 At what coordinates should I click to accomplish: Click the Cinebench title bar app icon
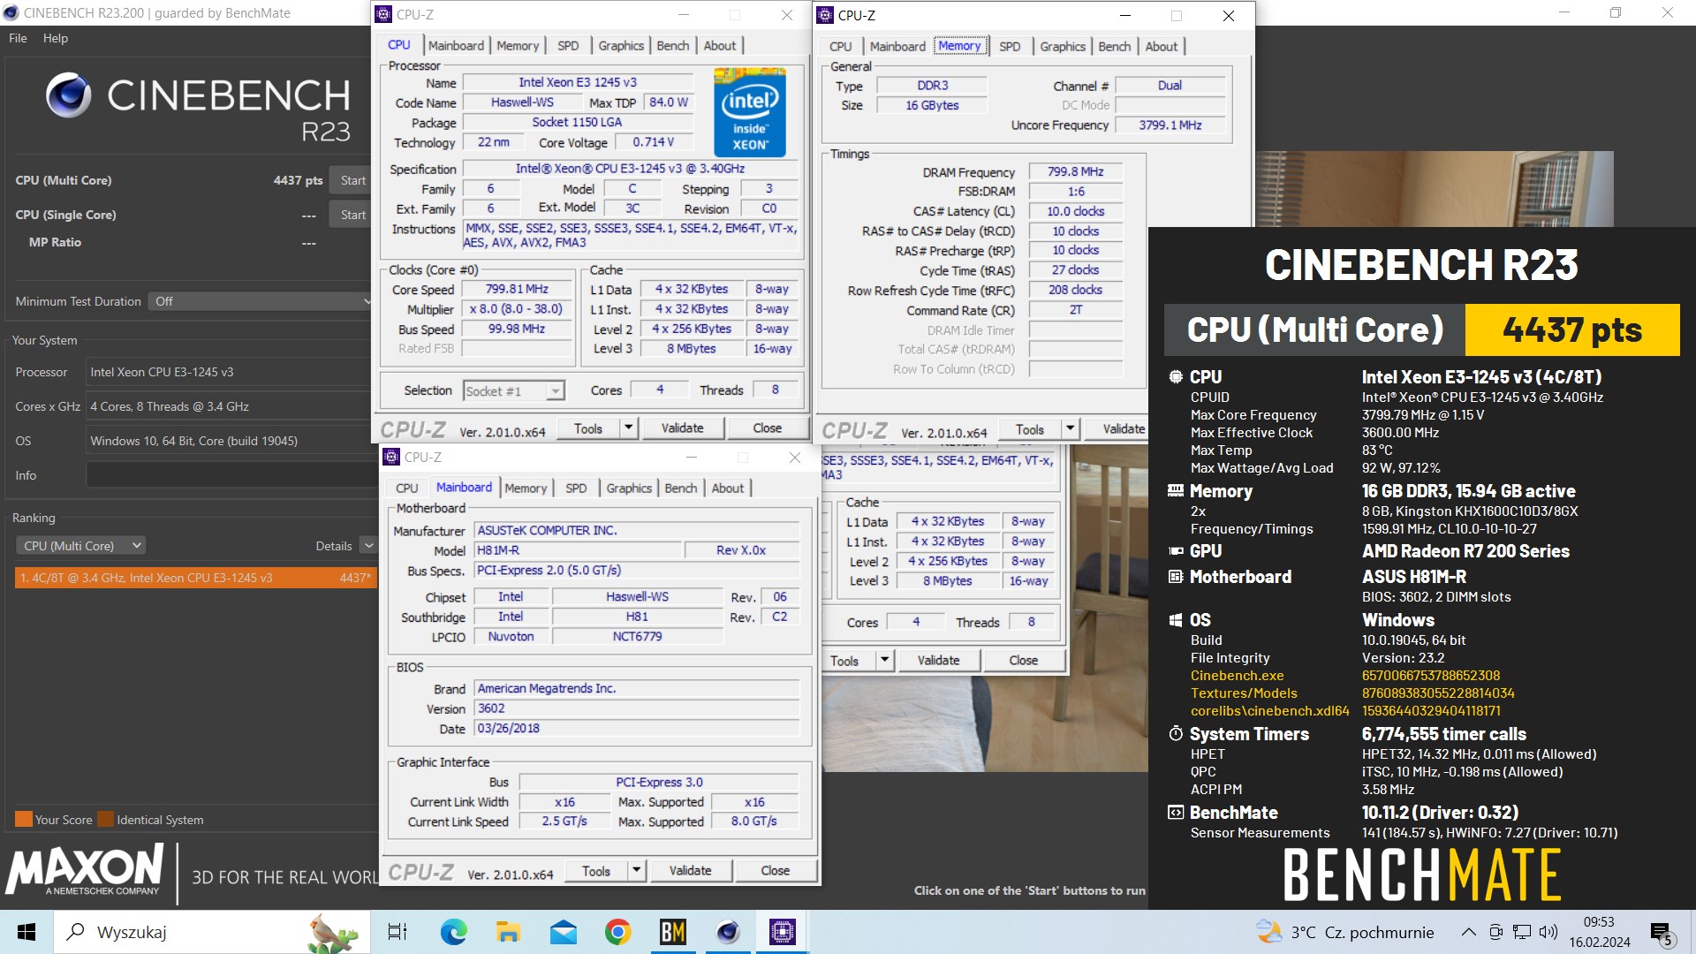[x=11, y=12]
